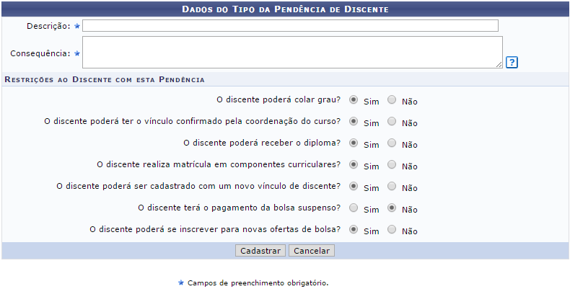
Task: Select Não for receber o diploma
Action: pos(392,143)
